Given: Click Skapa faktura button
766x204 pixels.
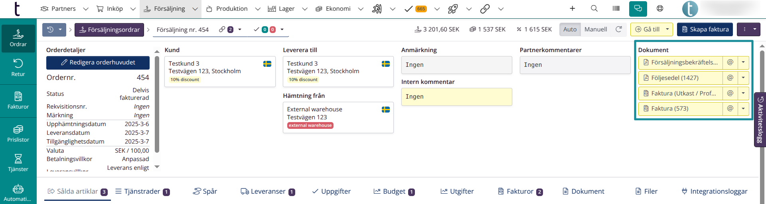Looking at the screenshot, I should click(705, 29).
